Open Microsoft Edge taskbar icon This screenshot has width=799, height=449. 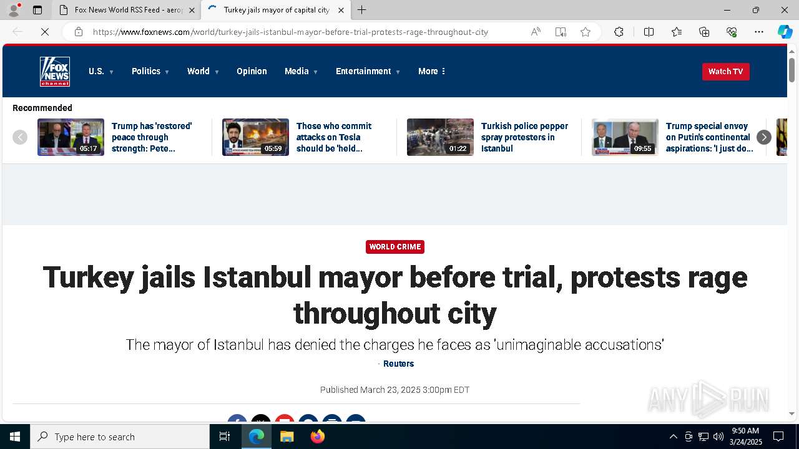(x=257, y=437)
